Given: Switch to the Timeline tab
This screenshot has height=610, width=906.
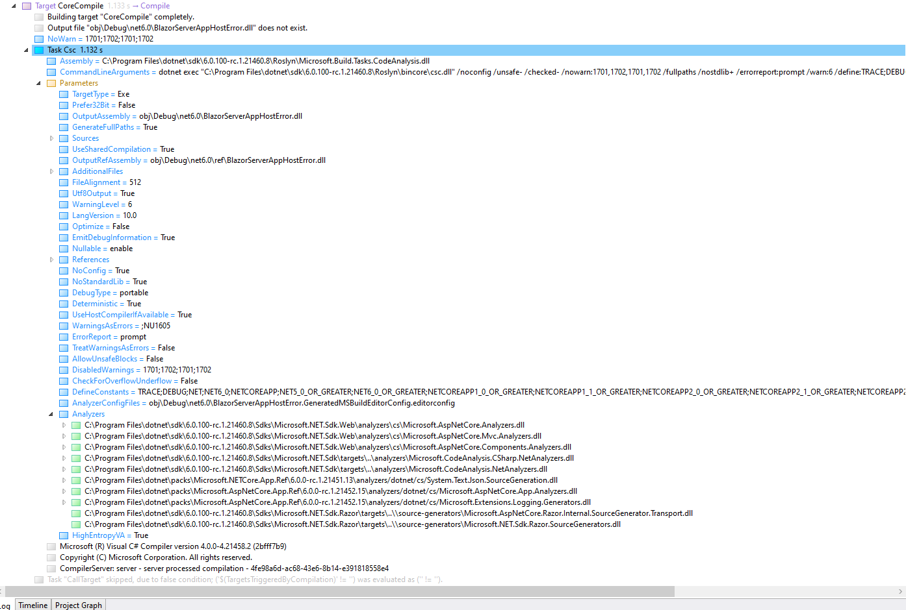Looking at the screenshot, I should [32, 605].
